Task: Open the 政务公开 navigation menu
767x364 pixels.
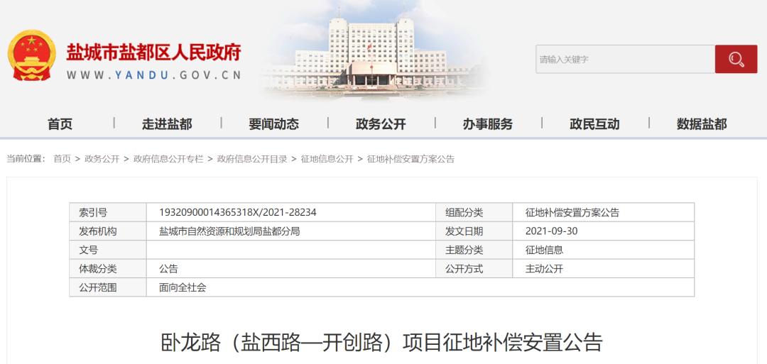Action: click(381, 124)
